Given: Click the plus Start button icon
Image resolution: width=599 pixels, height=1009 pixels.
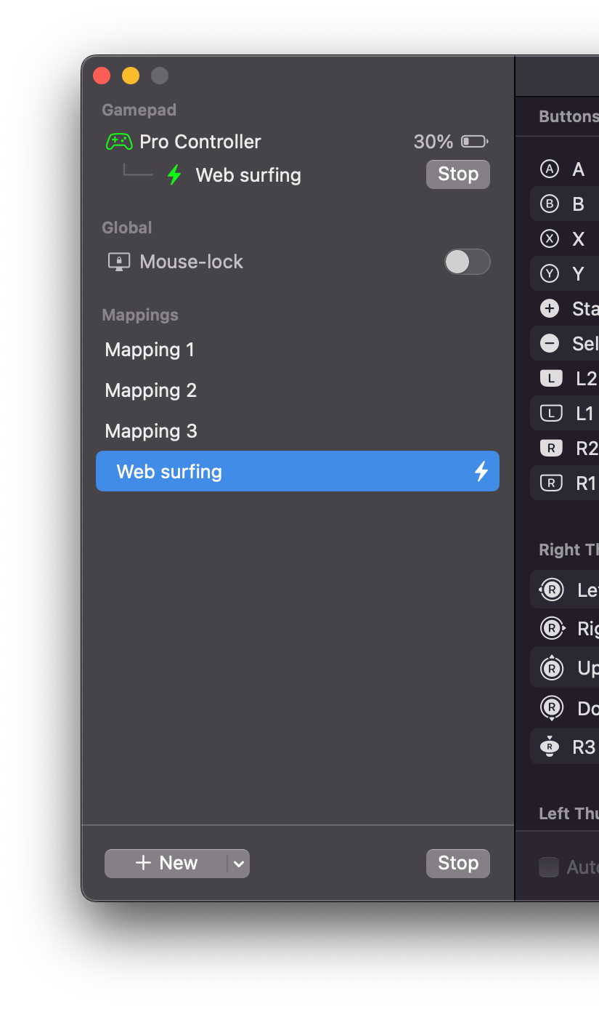Looking at the screenshot, I should point(550,308).
